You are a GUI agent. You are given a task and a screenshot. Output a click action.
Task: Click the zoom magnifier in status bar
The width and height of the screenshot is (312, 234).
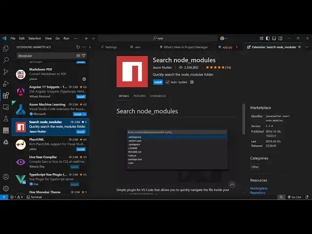tap(281, 197)
